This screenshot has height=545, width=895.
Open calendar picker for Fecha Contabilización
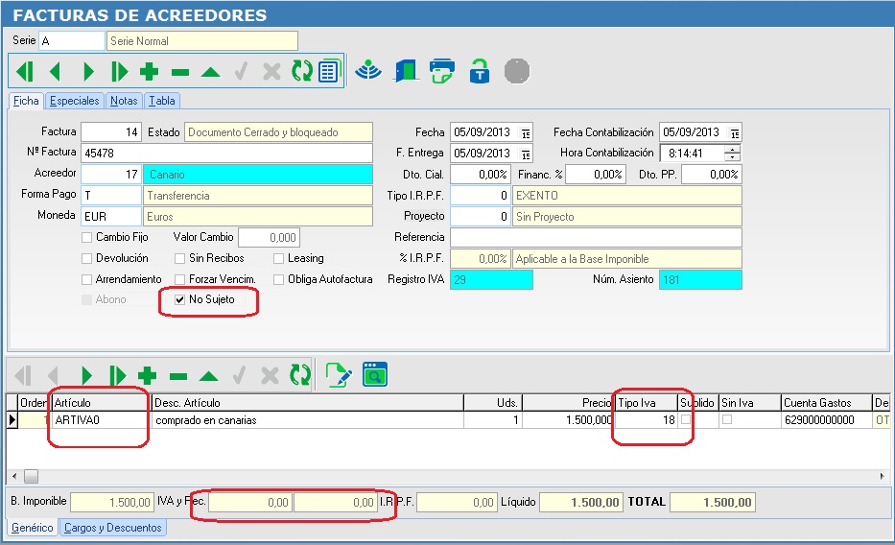[735, 133]
